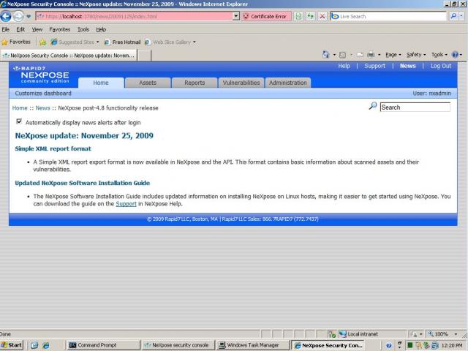
Task: Expand the address bar URL dropdown arrow
Action: (x=236, y=16)
